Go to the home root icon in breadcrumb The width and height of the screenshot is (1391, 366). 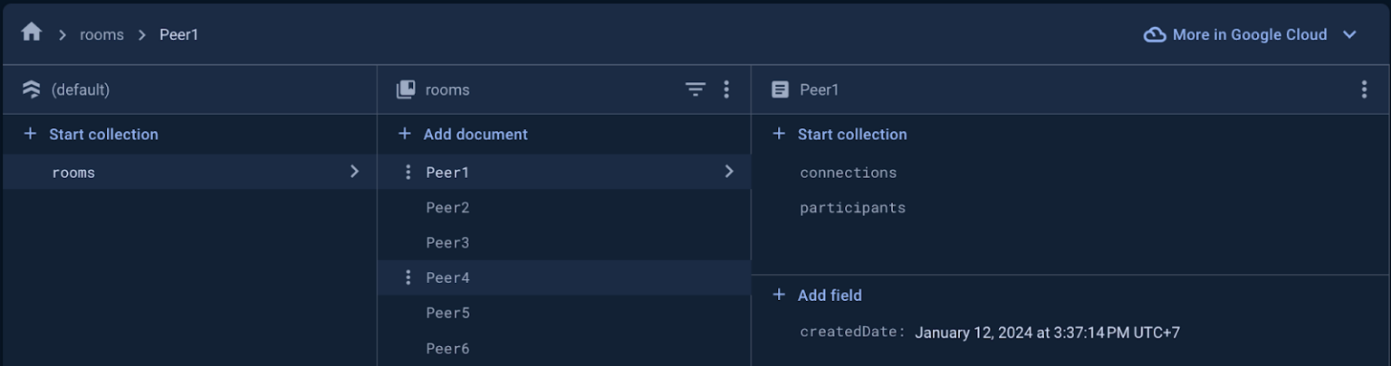point(32,33)
